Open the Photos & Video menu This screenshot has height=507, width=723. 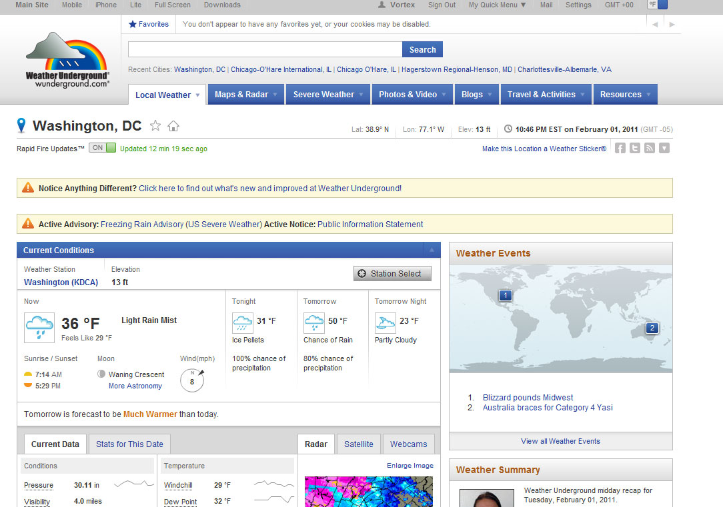pyautogui.click(x=412, y=95)
